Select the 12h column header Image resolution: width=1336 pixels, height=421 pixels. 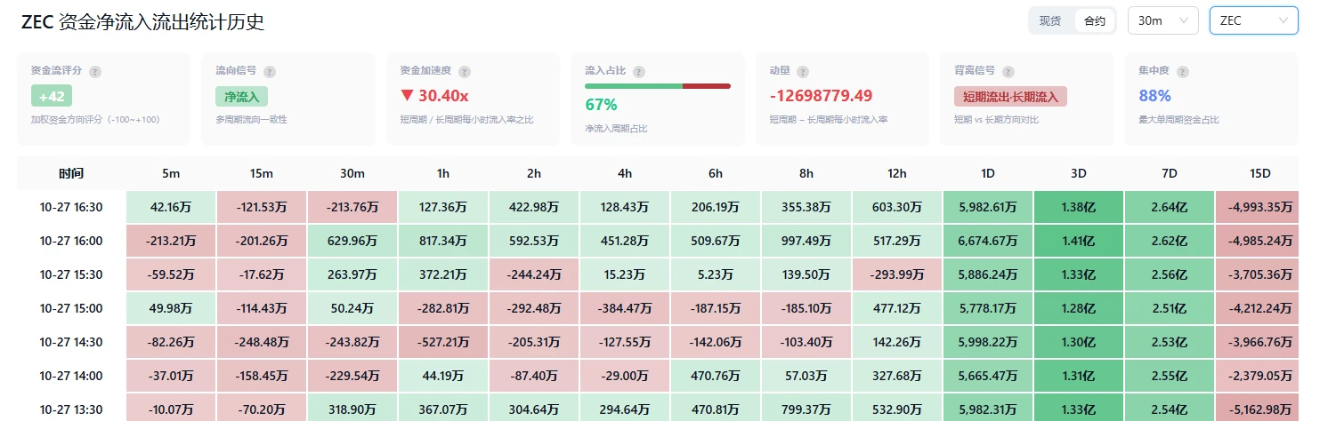pos(897,173)
